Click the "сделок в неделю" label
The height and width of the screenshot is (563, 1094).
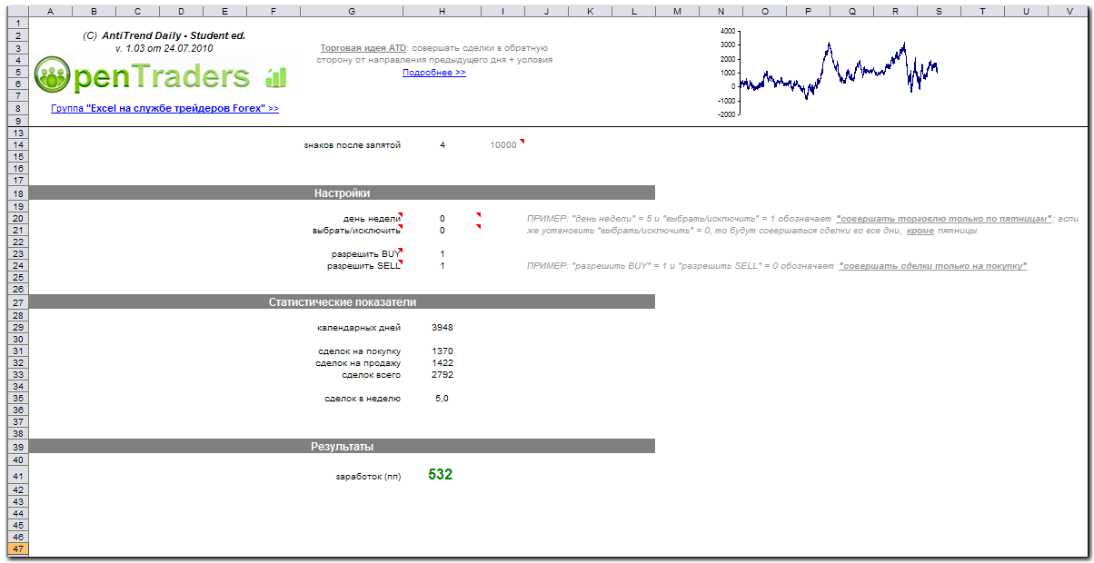tap(363, 398)
